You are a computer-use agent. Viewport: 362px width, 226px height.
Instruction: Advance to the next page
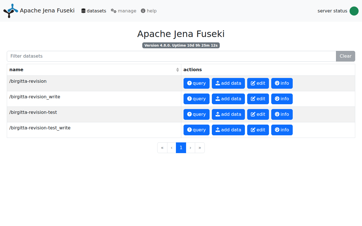tap(190, 148)
